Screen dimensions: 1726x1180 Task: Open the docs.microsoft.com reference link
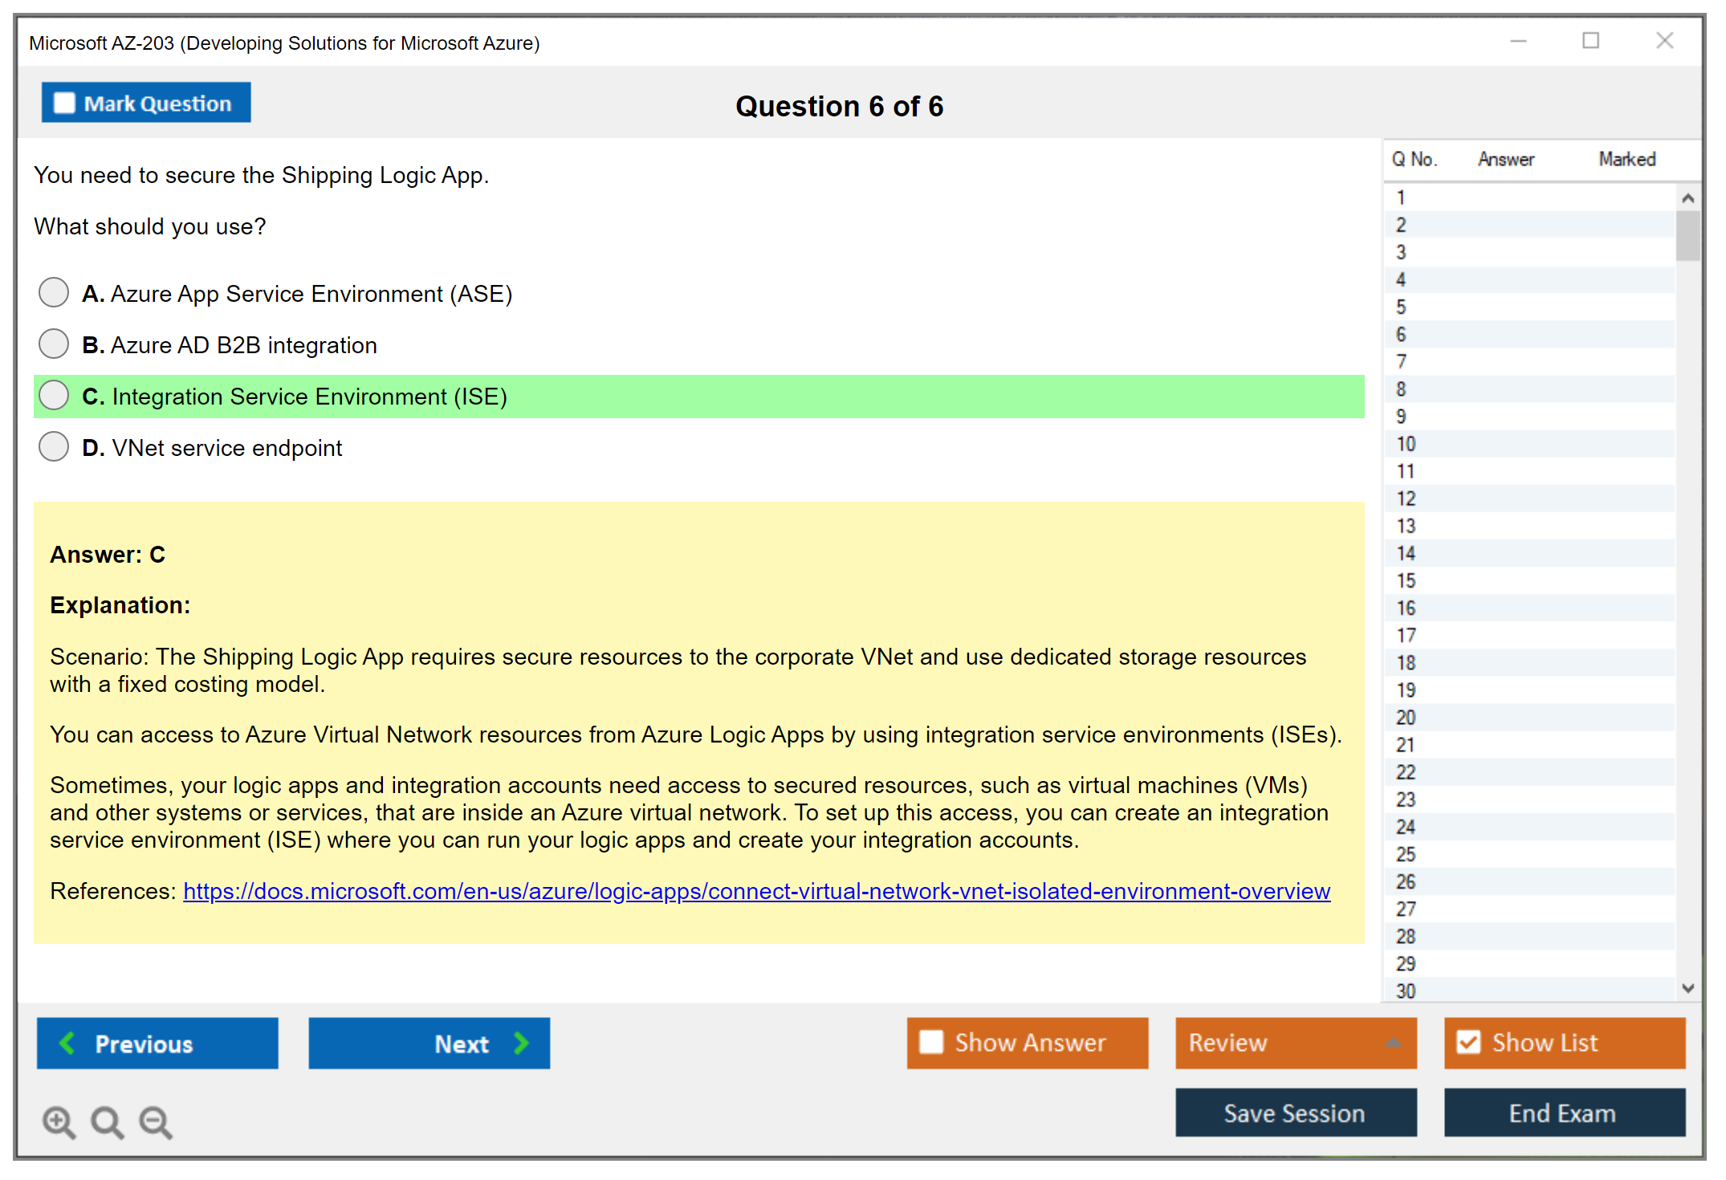tap(756, 891)
